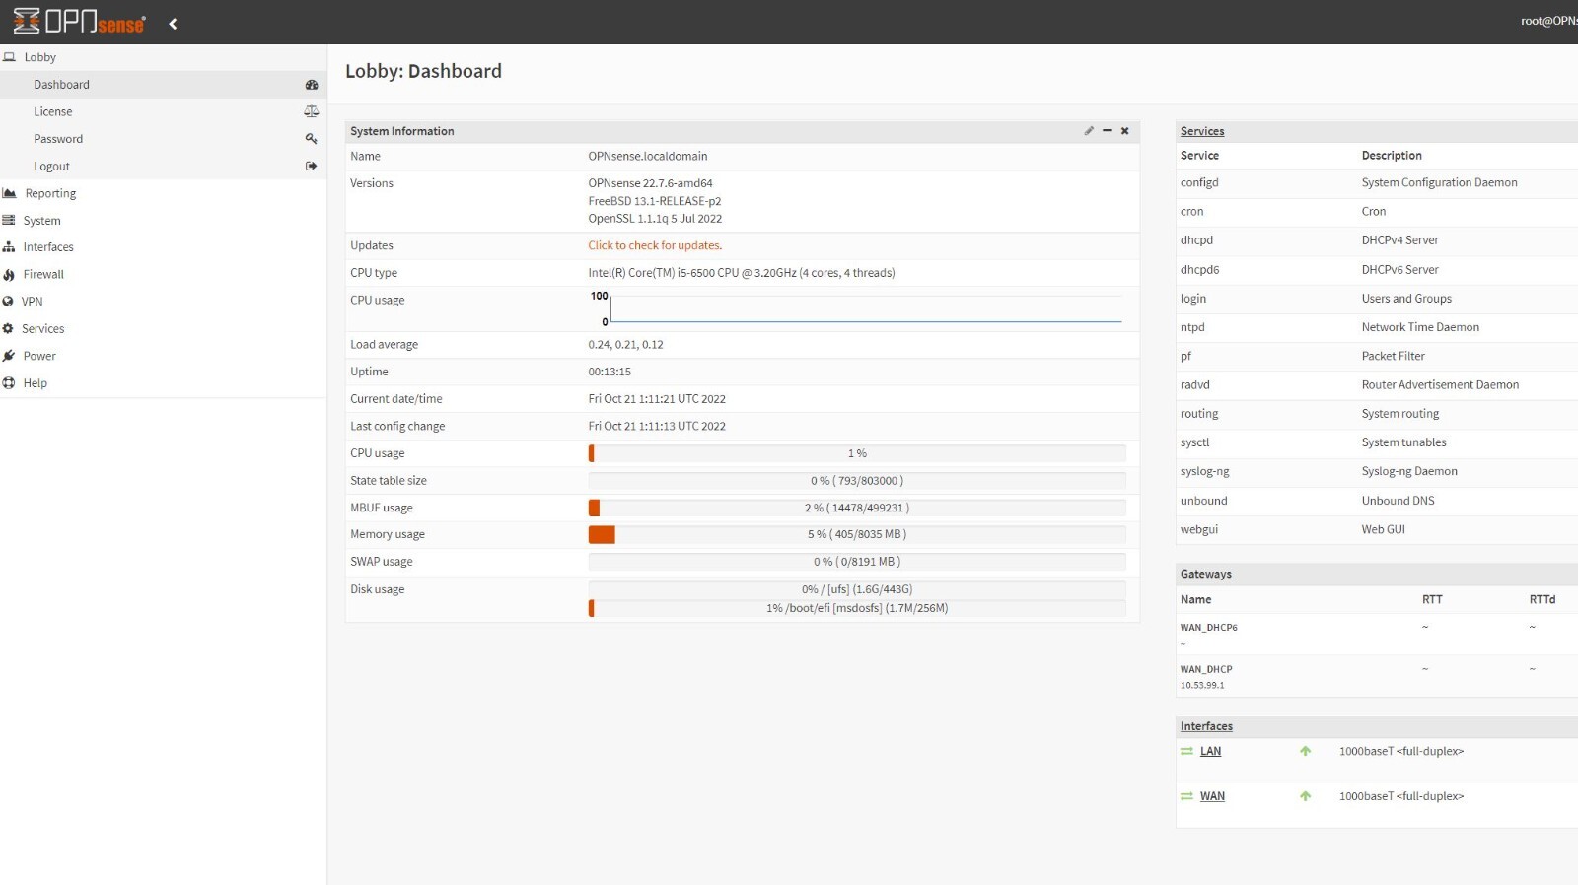Select the 'webgui' service name
This screenshot has width=1578, height=885.
1198,529
